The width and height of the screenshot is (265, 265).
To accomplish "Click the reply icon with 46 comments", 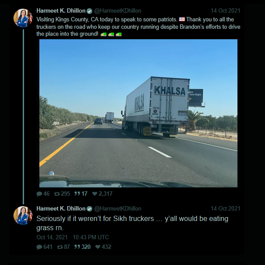I will 39,194.
